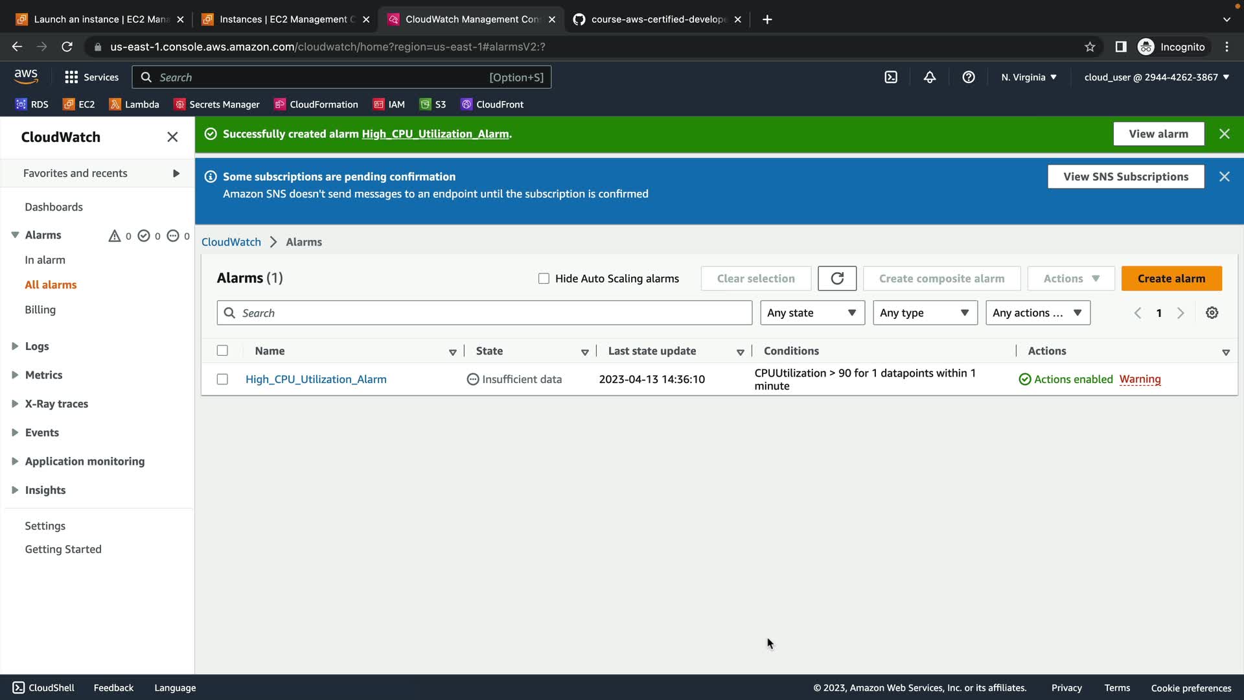Click the alarms search field
The height and width of the screenshot is (700, 1244).
point(492,313)
